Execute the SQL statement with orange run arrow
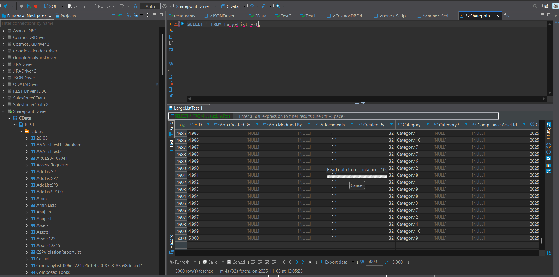559x277 pixels. tap(170, 24)
